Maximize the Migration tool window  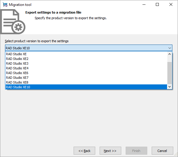[x=157, y=5]
